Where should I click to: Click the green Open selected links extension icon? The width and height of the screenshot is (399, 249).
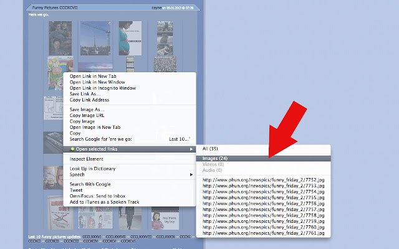[72, 149]
